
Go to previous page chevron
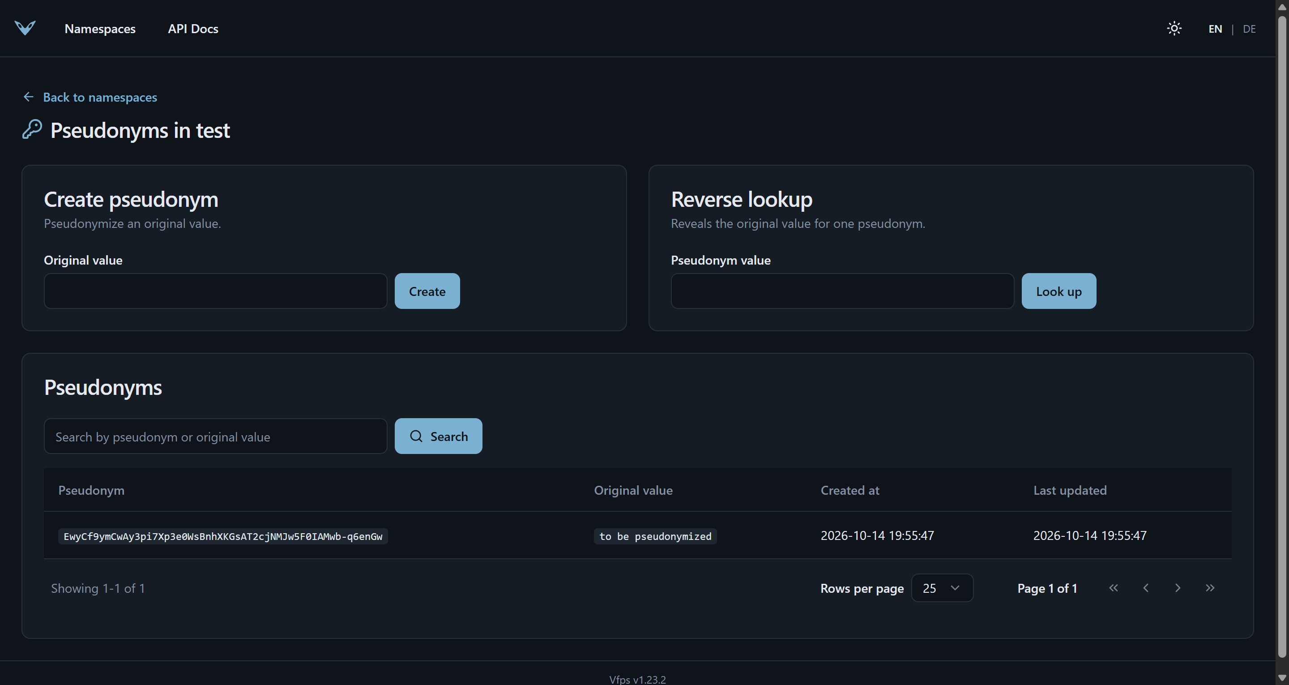click(1146, 588)
